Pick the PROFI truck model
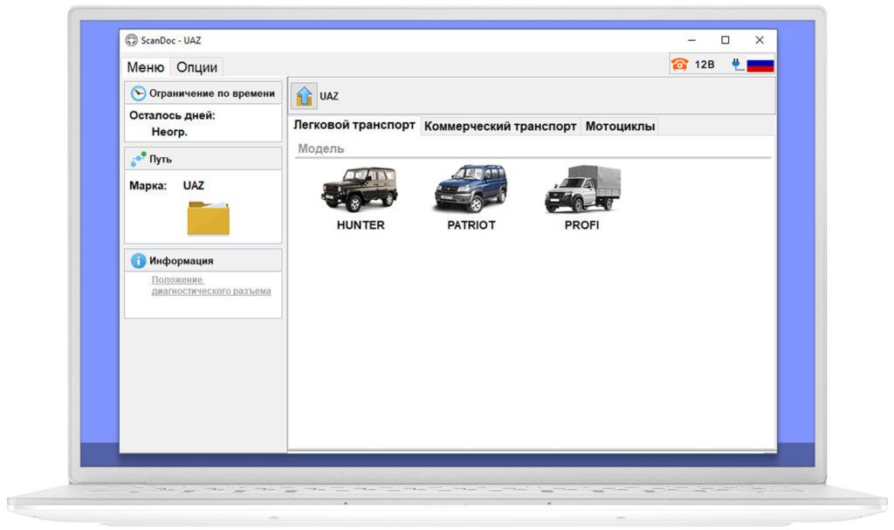The width and height of the screenshot is (894, 530). tap(581, 189)
